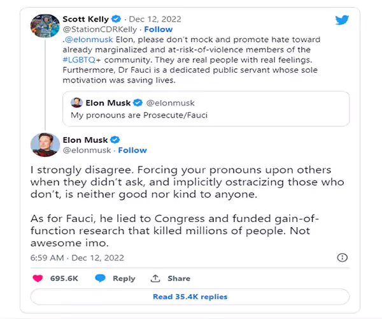
Task: Open the #LGBTQ hashtag link
Action: tap(79, 60)
